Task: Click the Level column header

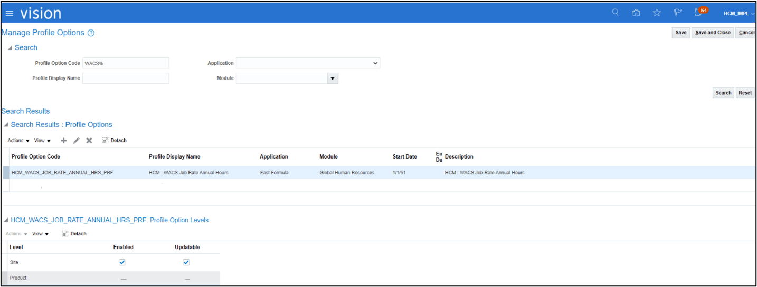Action: [16, 247]
